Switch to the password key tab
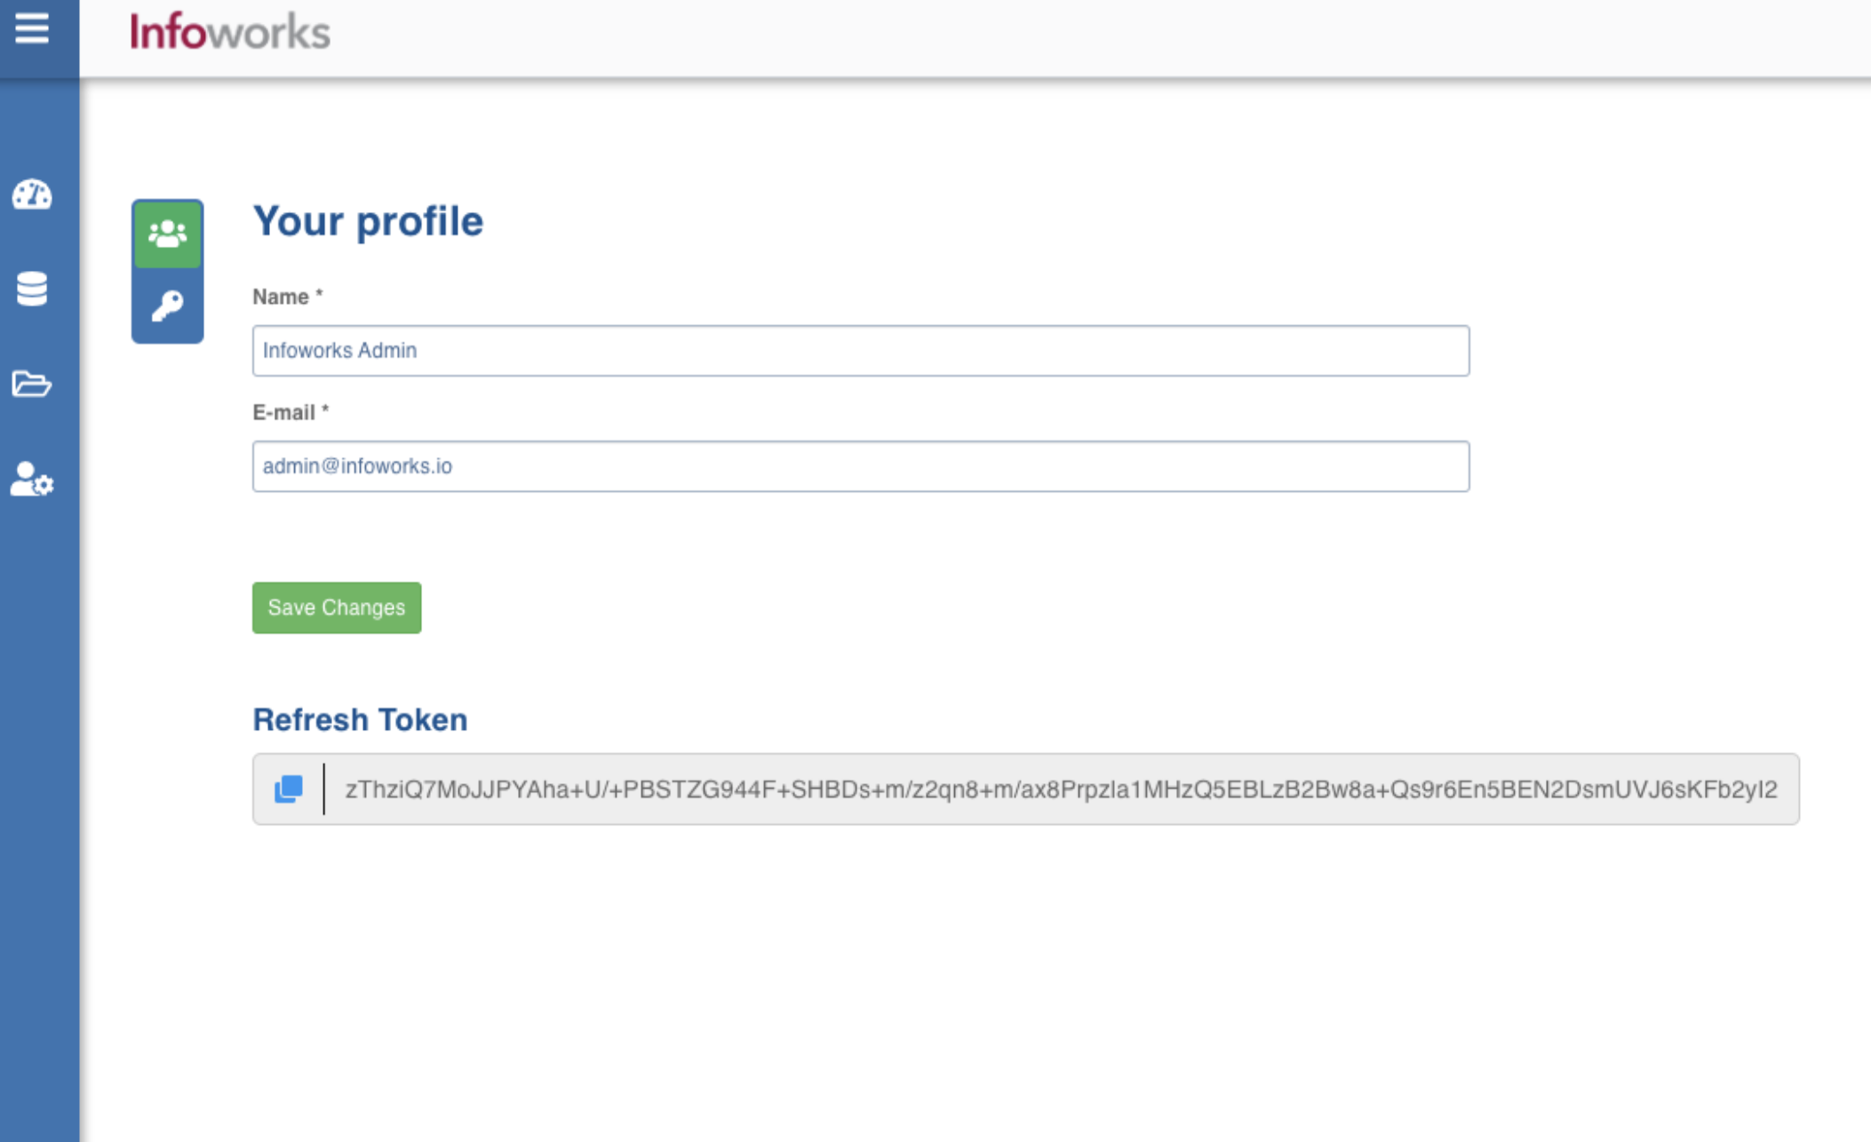1871x1142 pixels. click(x=168, y=305)
